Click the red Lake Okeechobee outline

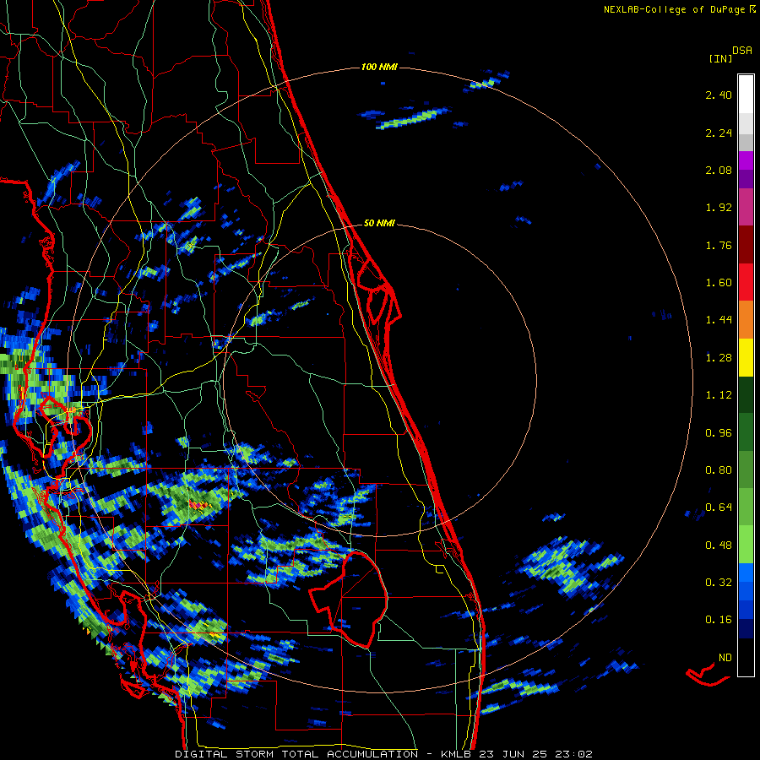(x=348, y=599)
